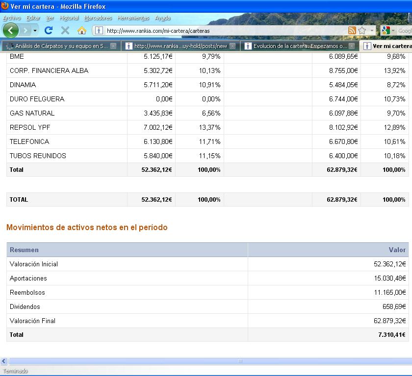412x376 pixels.
Task: Close the rankia posts/new tab
Action: point(232,46)
